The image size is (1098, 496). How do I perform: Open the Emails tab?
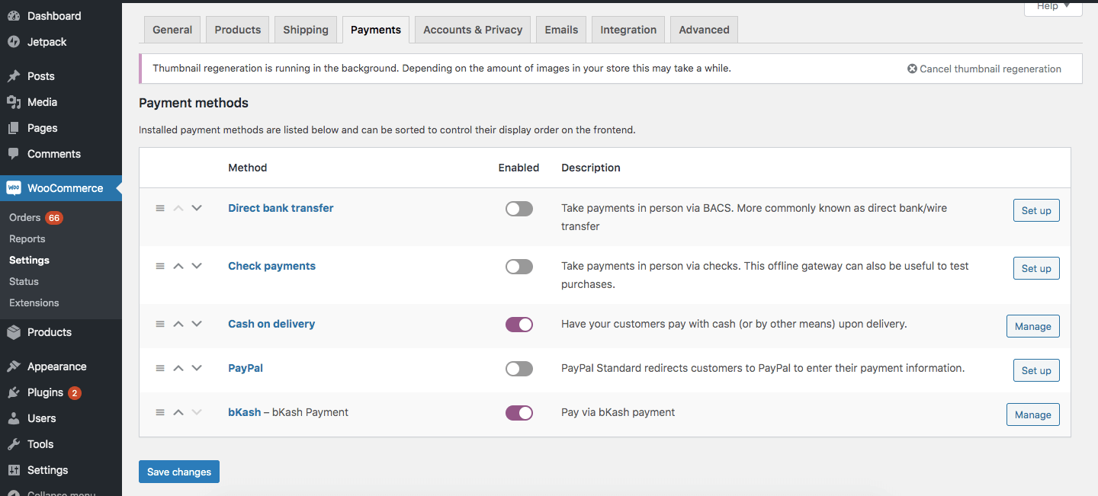click(561, 30)
